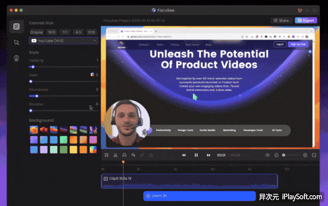Click the previewed browser's address bar
328x206 pixels.
coord(182,36)
